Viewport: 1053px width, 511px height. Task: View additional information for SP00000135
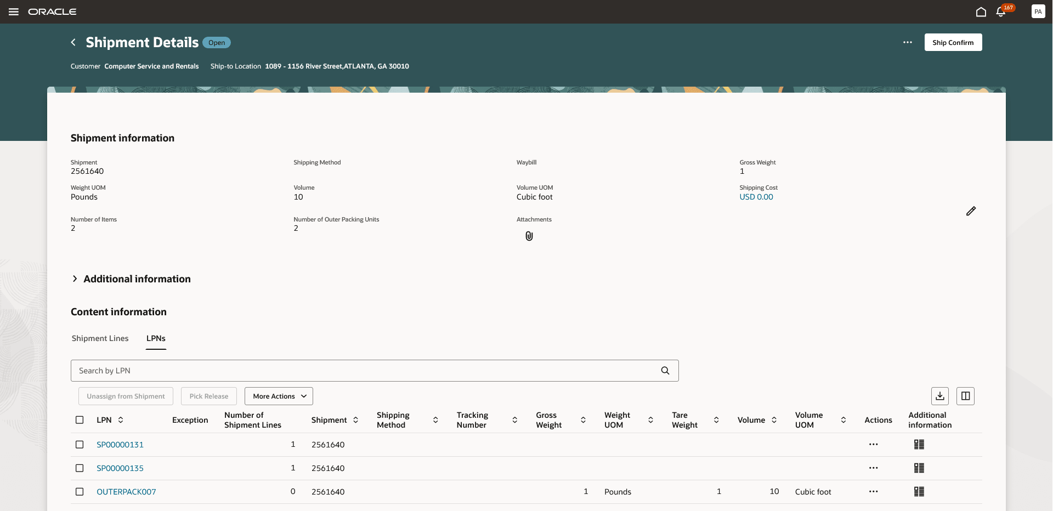tap(919, 468)
